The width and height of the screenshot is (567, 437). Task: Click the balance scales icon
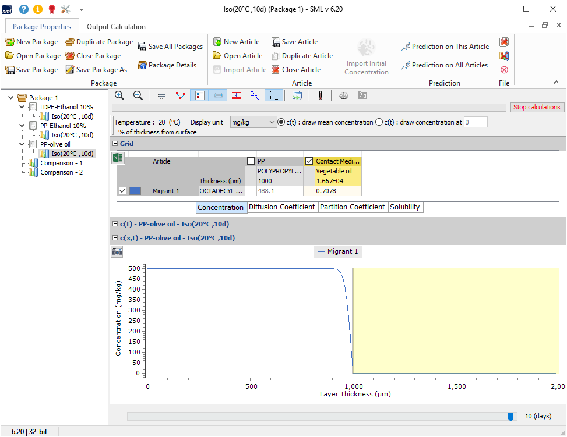click(343, 95)
